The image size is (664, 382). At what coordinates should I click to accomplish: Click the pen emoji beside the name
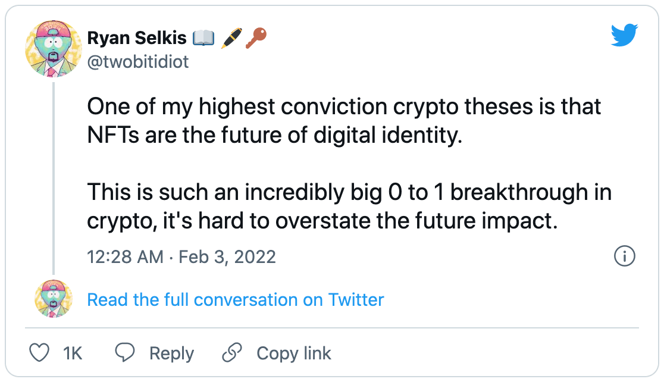click(231, 38)
